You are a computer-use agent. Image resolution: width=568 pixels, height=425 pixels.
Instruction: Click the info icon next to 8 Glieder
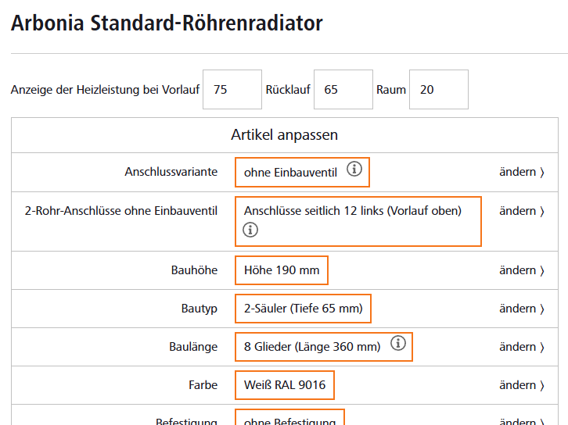click(x=398, y=343)
